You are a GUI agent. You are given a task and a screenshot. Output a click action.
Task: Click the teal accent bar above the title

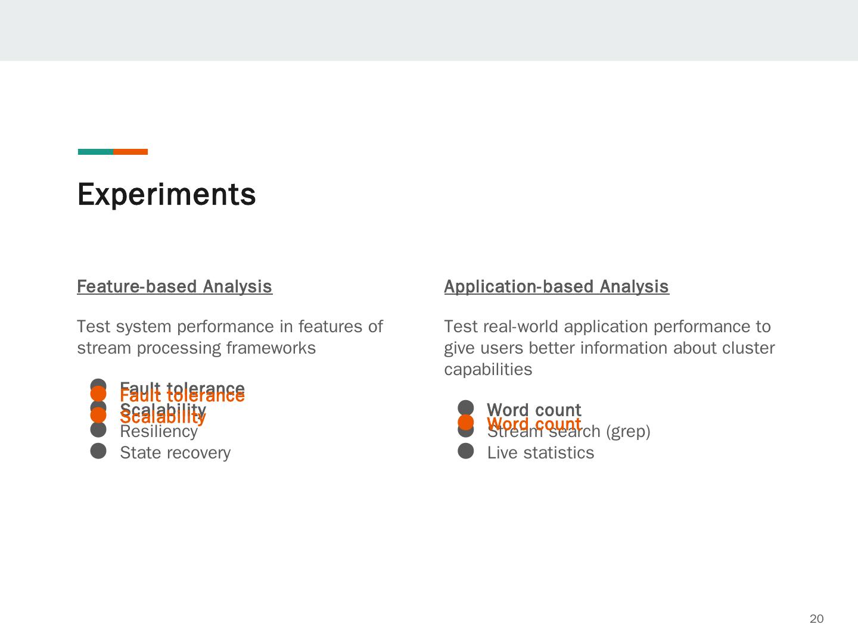click(x=95, y=152)
